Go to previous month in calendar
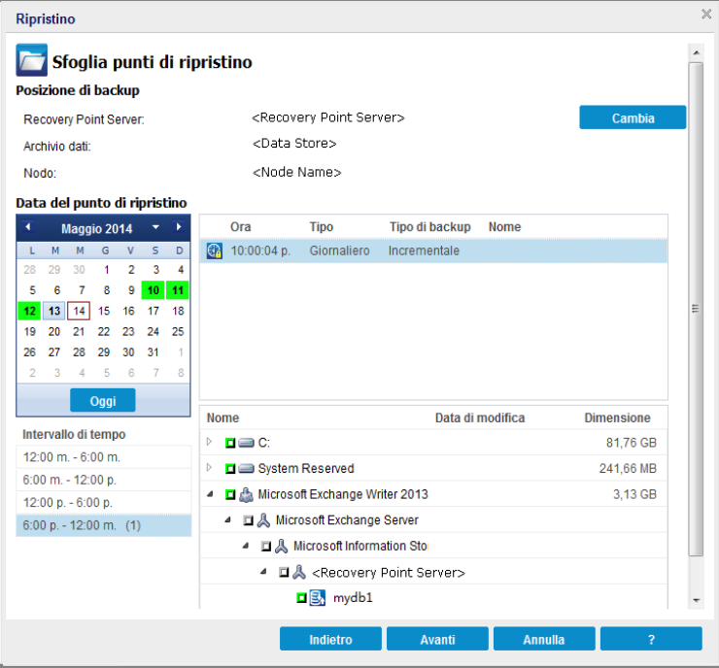This screenshot has width=719, height=668. point(28,227)
